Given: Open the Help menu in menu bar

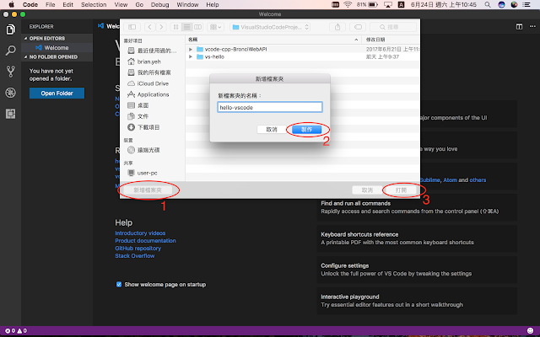Looking at the screenshot, I should coord(213,4).
